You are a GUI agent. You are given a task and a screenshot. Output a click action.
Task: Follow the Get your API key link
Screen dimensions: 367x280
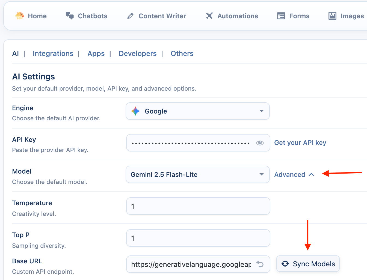(300, 143)
